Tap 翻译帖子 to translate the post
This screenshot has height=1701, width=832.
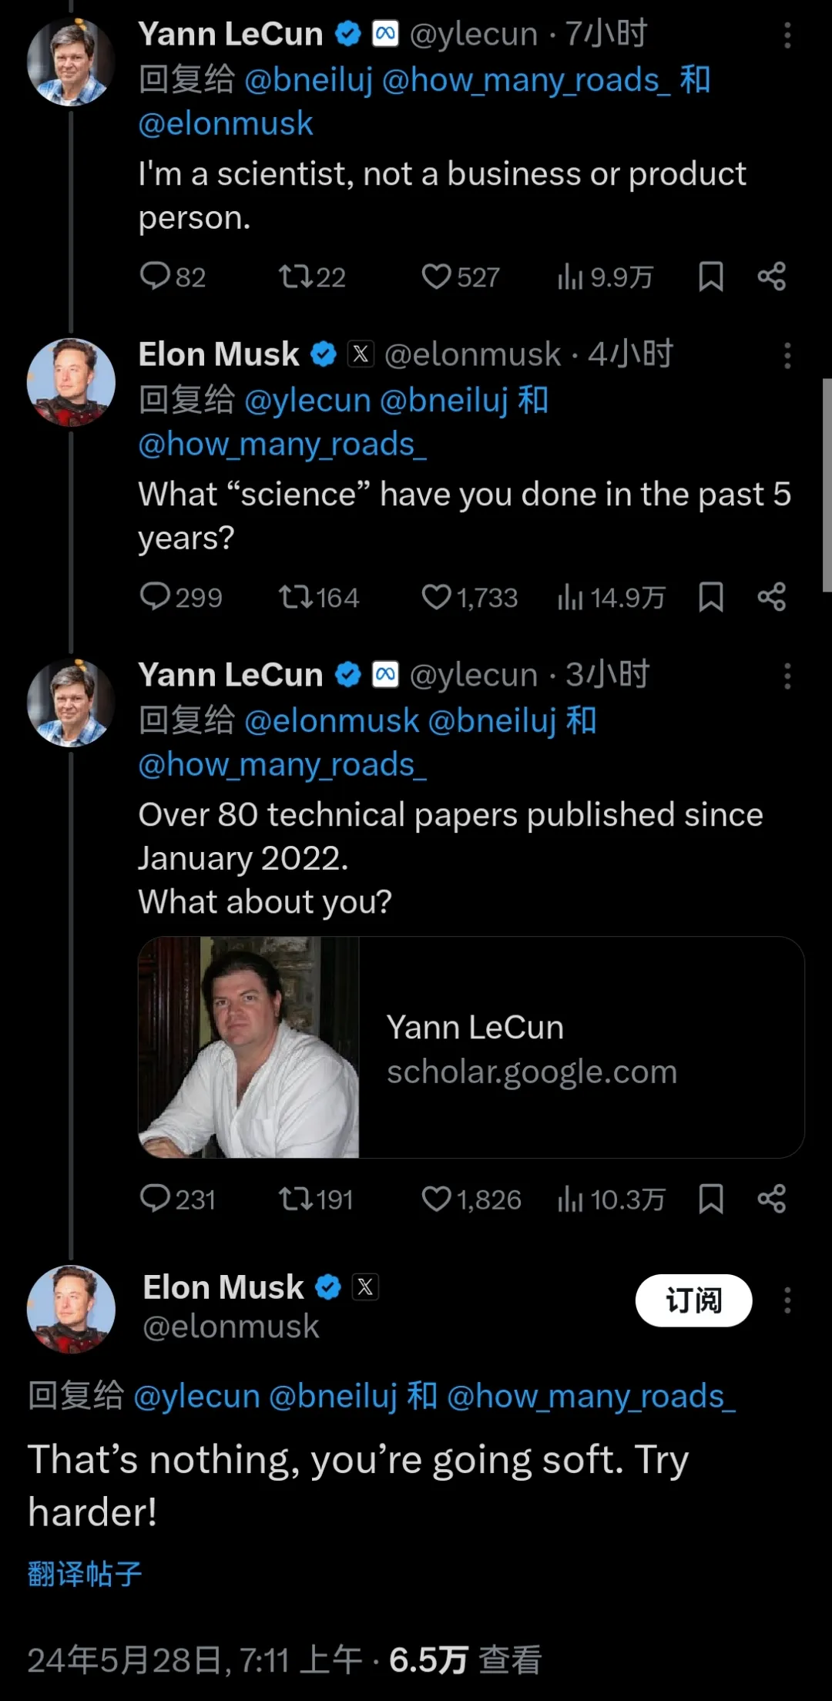coord(85,1574)
